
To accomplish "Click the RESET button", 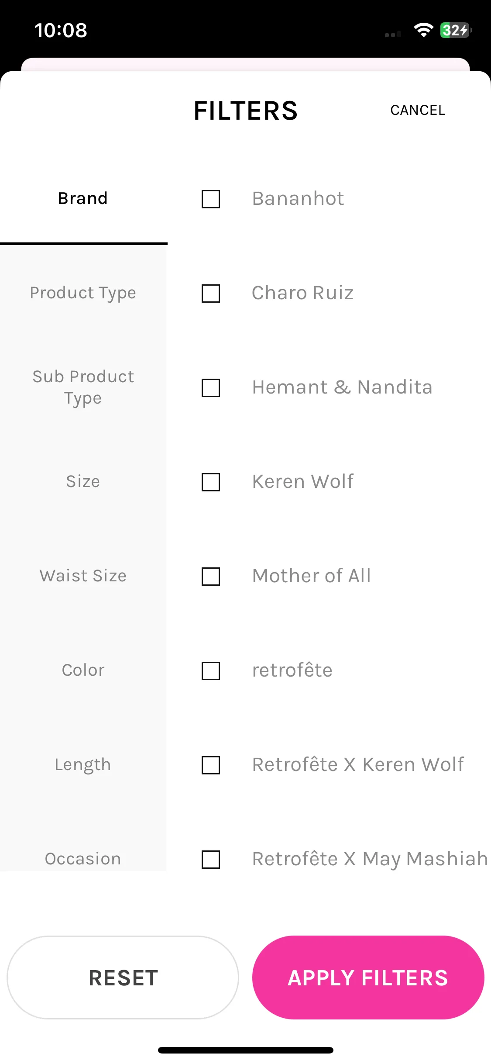I will (x=123, y=978).
